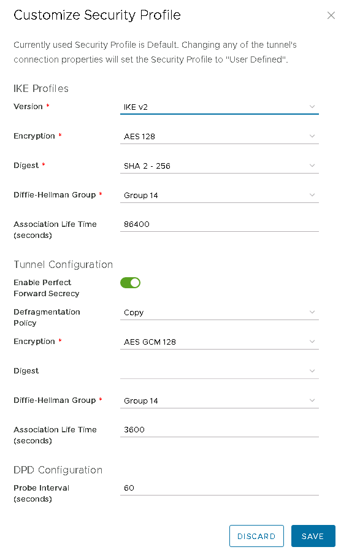Open the IKE Digest SHA 2 - 256 dropdown
341x555 pixels.
pyautogui.click(x=219, y=166)
